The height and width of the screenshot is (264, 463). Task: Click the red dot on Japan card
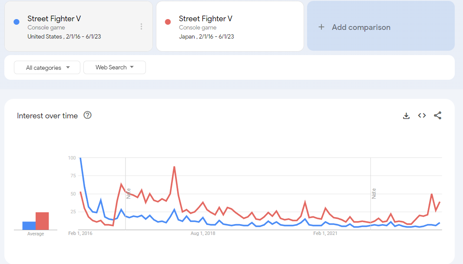pos(168,22)
